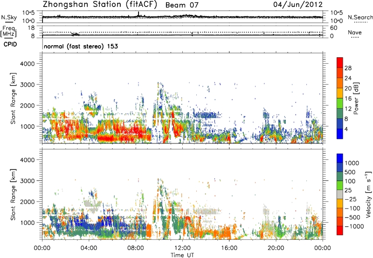Select the 'normal (fast stereo) 153' text

(x=81, y=46)
